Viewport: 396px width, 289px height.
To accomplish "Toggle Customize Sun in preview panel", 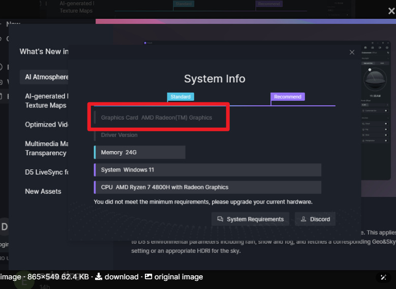I will (x=386, y=111).
